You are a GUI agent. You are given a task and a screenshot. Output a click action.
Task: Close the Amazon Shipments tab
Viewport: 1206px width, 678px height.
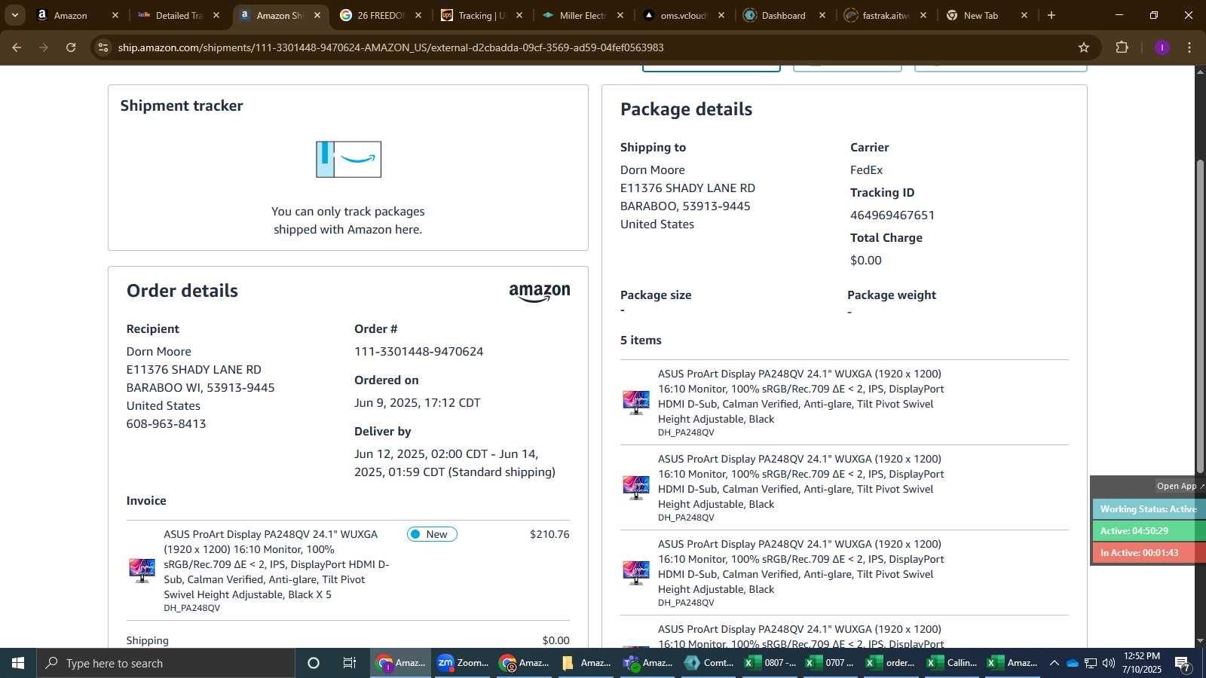tap(317, 15)
